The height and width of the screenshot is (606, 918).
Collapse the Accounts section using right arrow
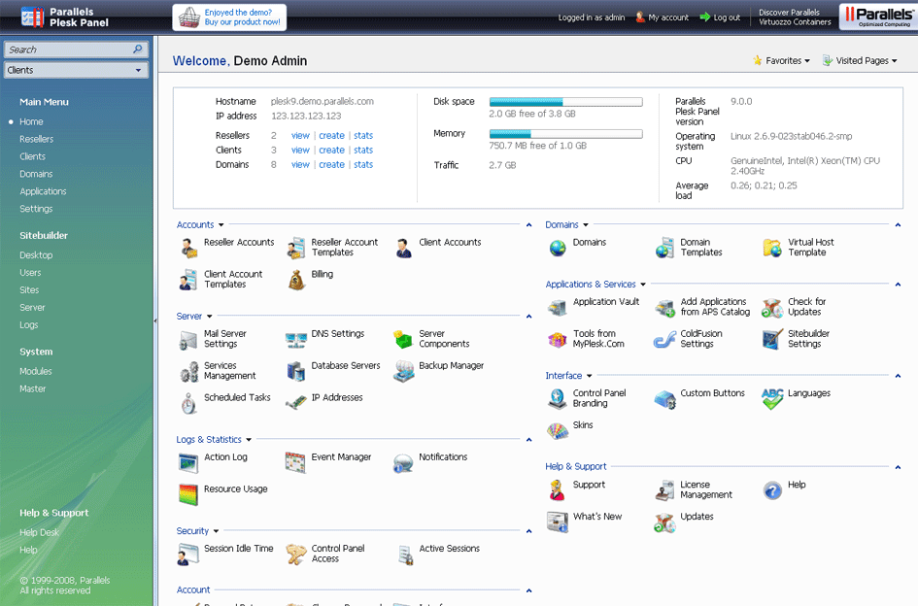click(x=528, y=225)
